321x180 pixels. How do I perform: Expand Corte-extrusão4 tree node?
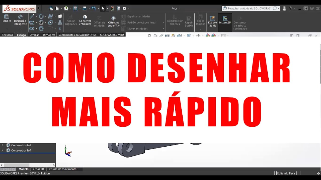pos(2,150)
